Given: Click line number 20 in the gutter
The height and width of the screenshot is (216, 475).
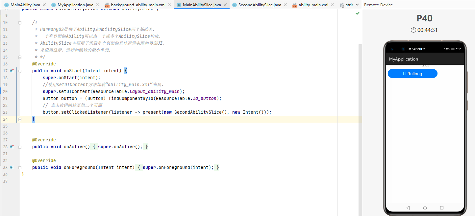Looking at the screenshot, I should coord(5,91).
